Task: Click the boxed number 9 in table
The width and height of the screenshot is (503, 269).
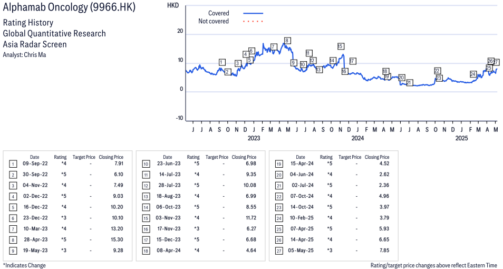Action: point(13,251)
